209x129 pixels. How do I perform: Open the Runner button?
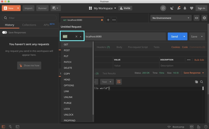(42, 8)
